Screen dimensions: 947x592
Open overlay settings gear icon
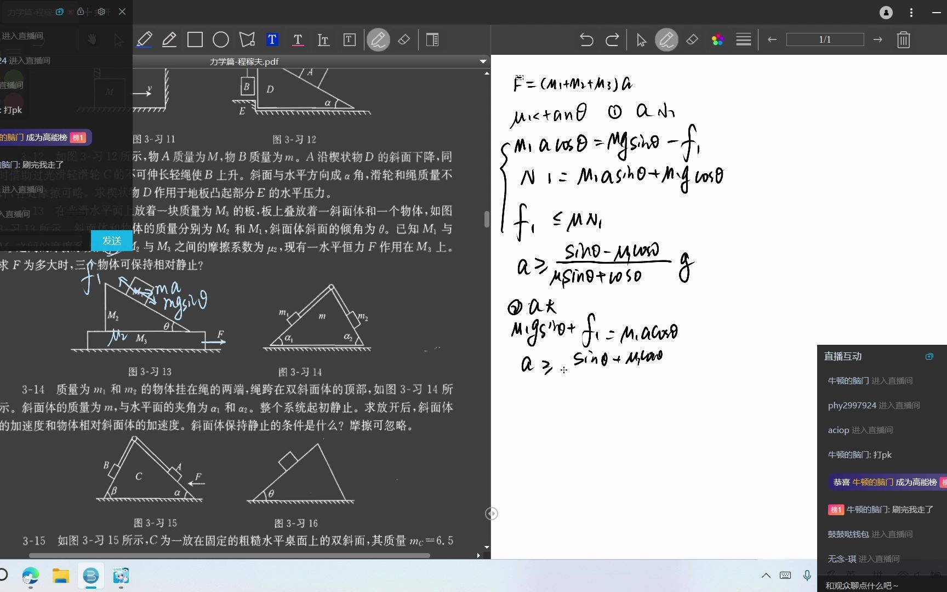(x=101, y=11)
